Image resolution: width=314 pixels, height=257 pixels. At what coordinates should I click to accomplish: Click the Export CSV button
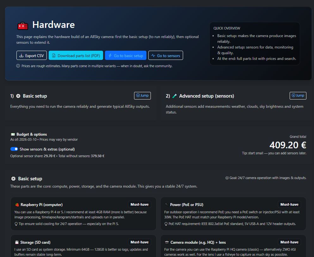click(x=31, y=55)
